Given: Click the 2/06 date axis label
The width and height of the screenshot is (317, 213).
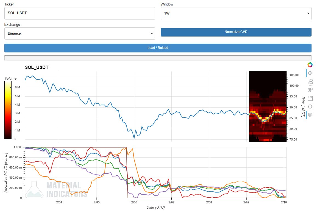Looking at the screenshot, I should [134, 202].
